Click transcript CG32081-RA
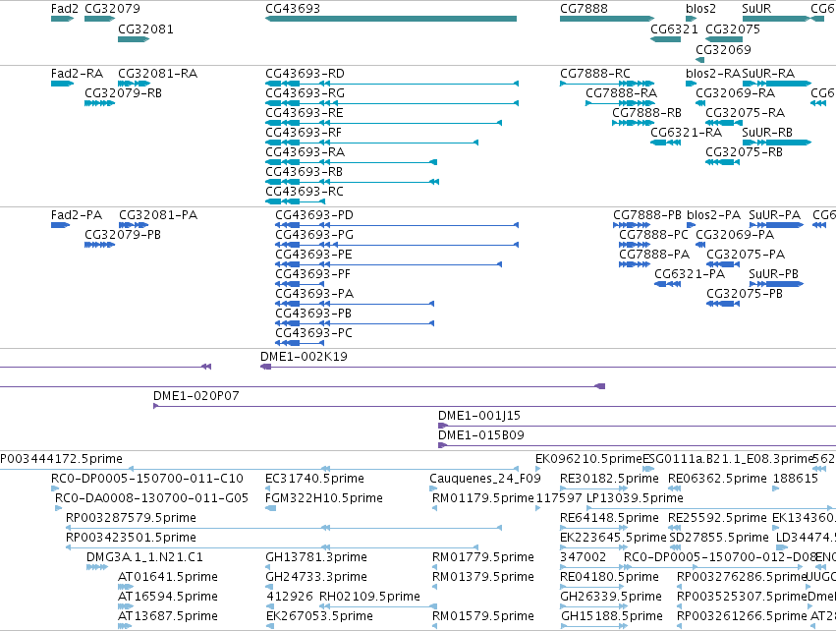This screenshot has height=631, width=836. (134, 84)
